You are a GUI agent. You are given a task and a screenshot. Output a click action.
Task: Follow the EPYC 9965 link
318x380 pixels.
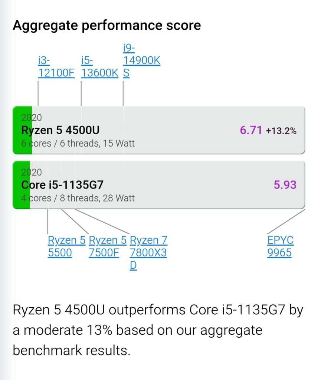281,246
